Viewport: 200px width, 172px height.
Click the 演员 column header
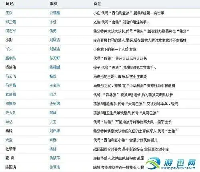(54, 4)
